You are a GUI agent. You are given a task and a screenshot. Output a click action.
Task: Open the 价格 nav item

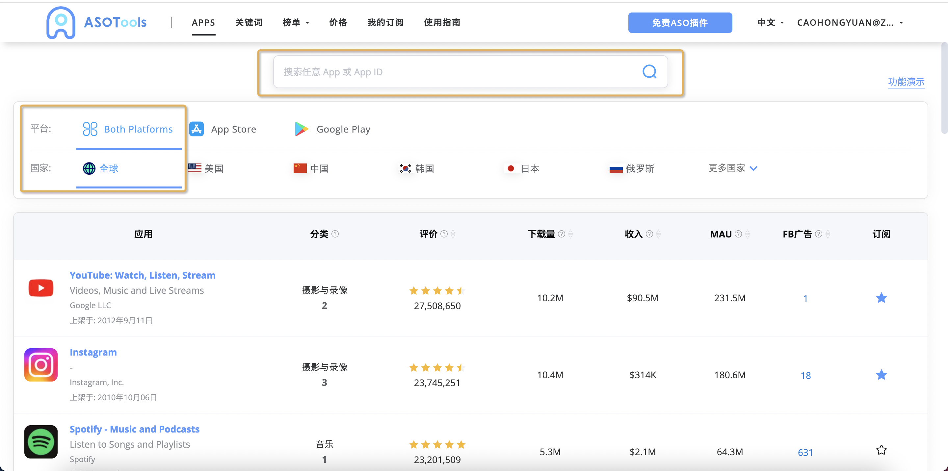pyautogui.click(x=338, y=22)
